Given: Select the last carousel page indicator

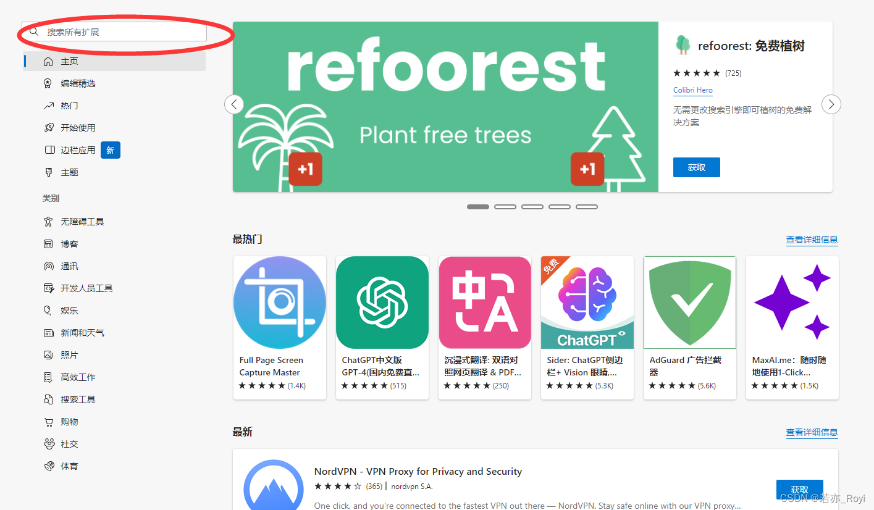Looking at the screenshot, I should [x=587, y=207].
